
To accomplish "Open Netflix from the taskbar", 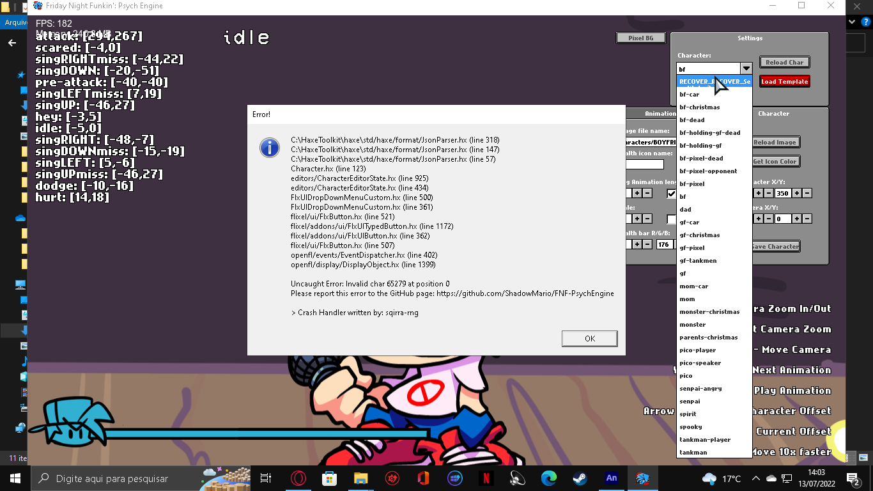I will pyautogui.click(x=486, y=478).
